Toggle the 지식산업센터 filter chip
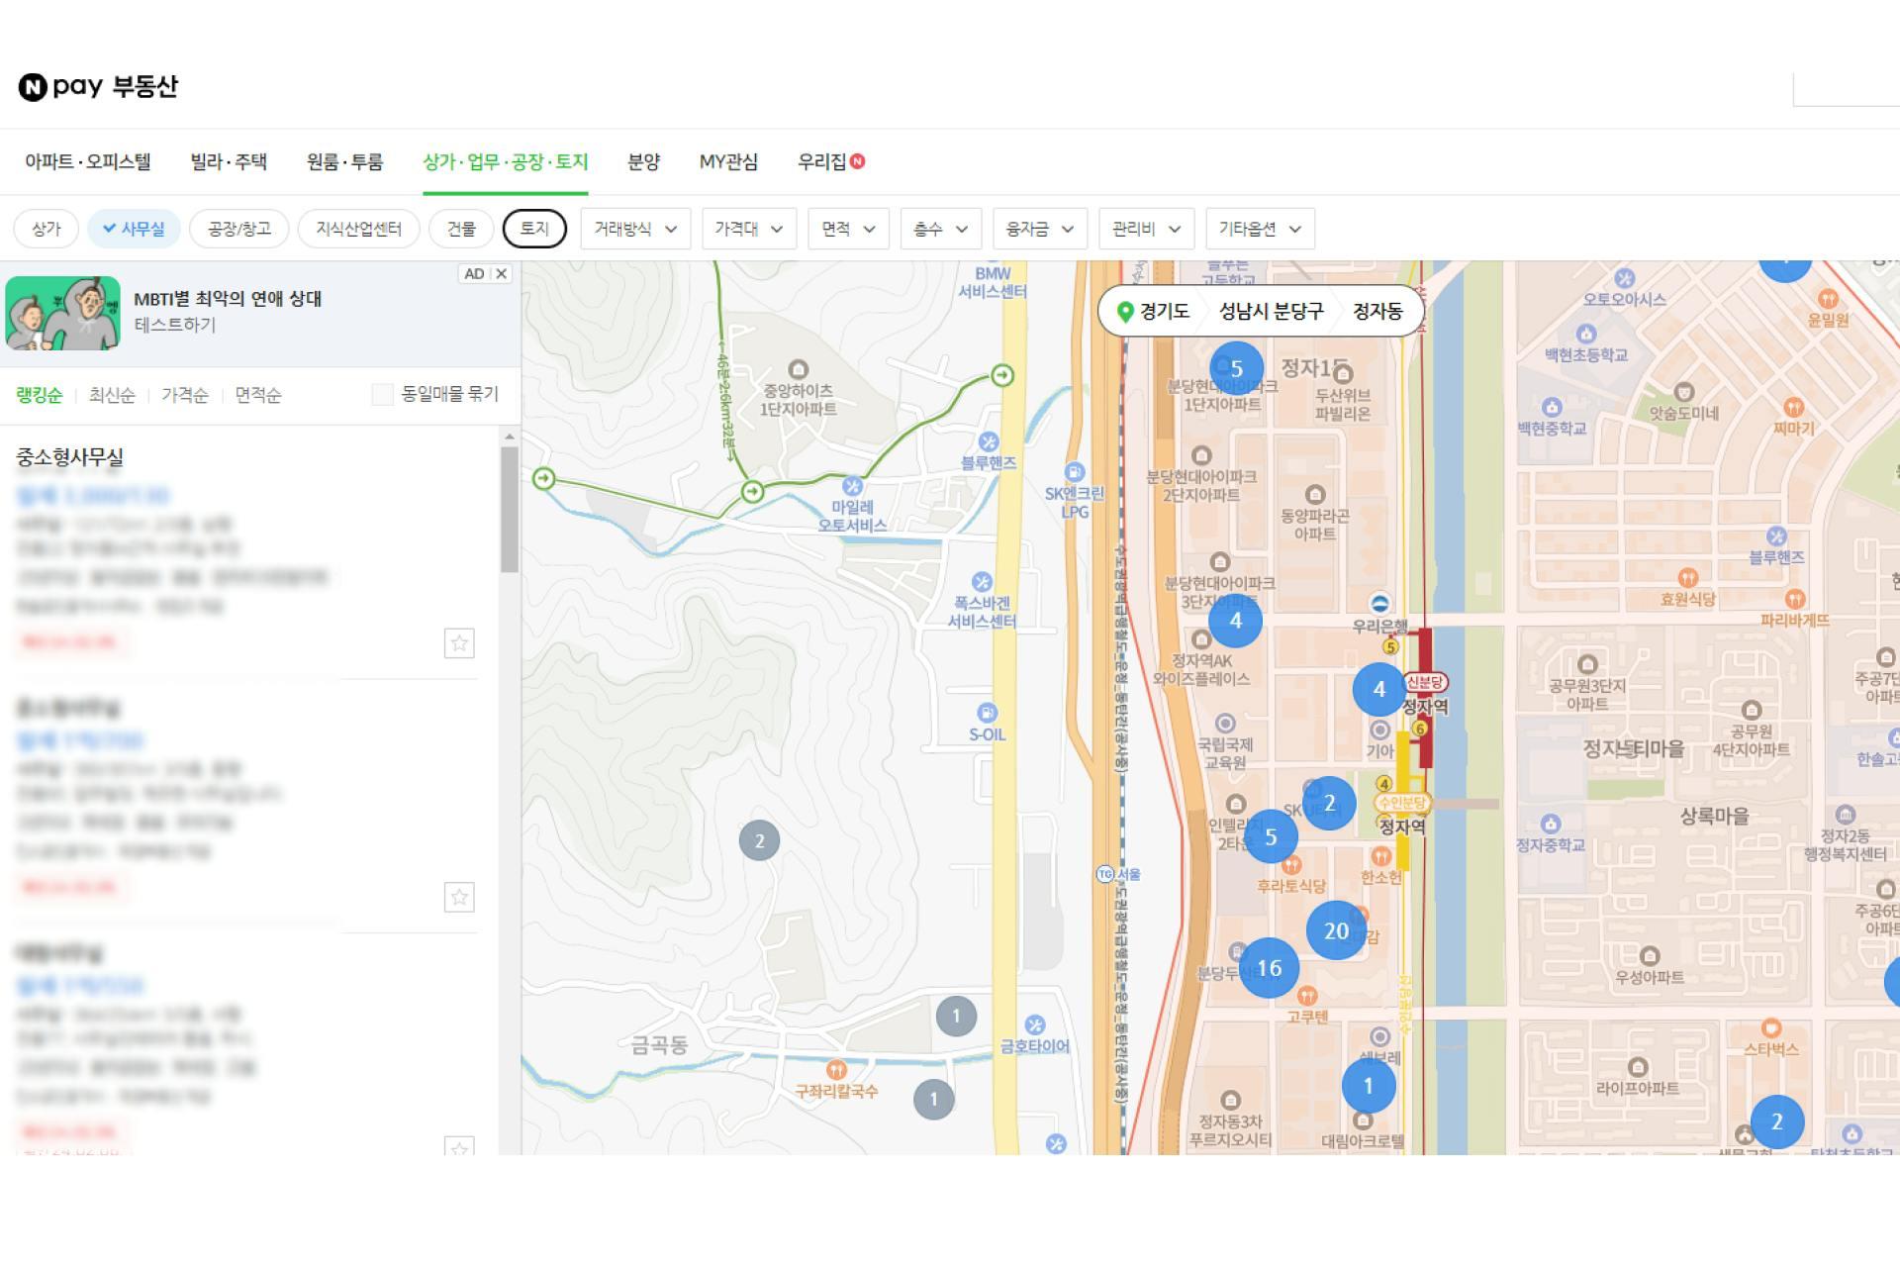The image size is (1900, 1267). coord(358,229)
